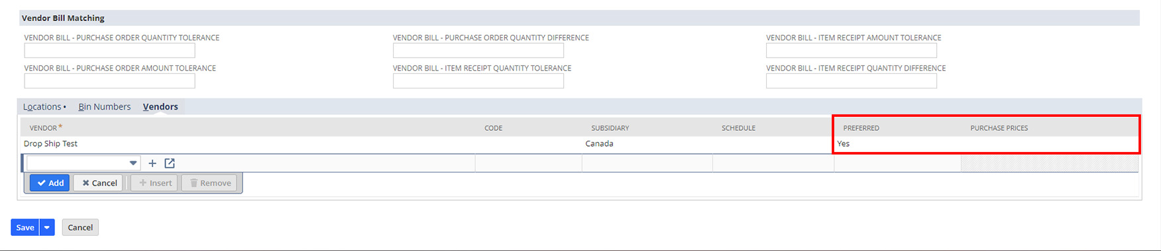Focus Purchase Order Amount Tolerance field
Image resolution: width=1161 pixels, height=251 pixels.
tap(110, 81)
